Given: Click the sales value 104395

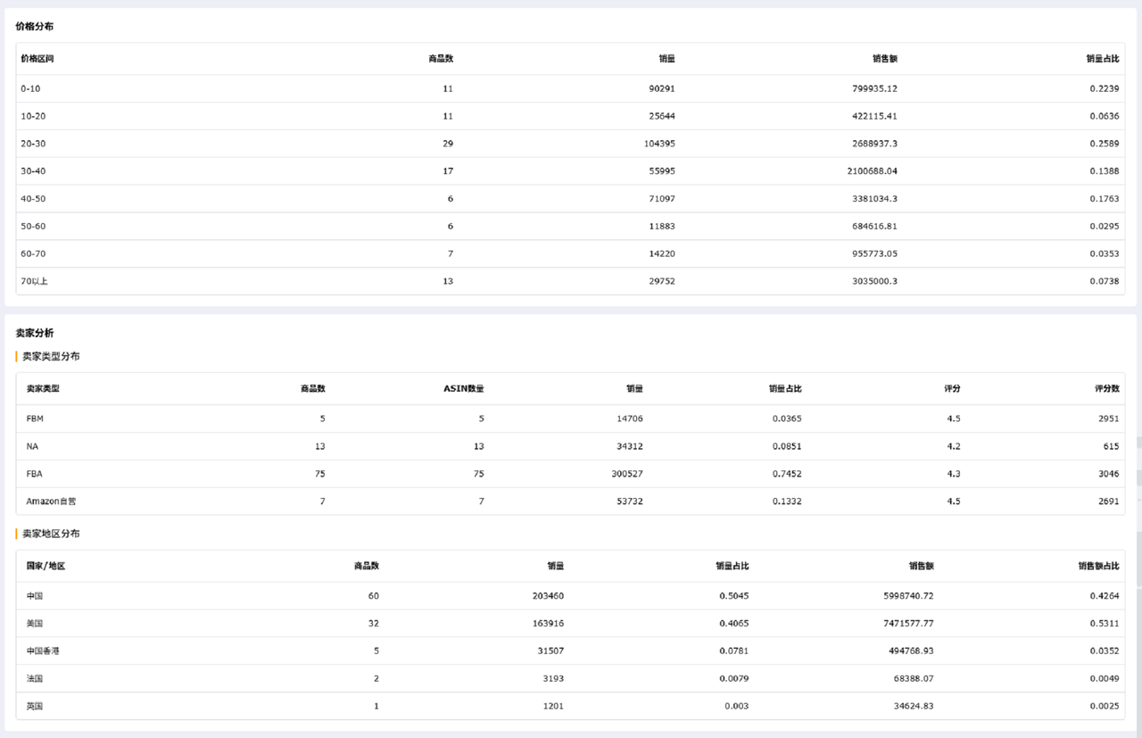Looking at the screenshot, I should pos(659,144).
